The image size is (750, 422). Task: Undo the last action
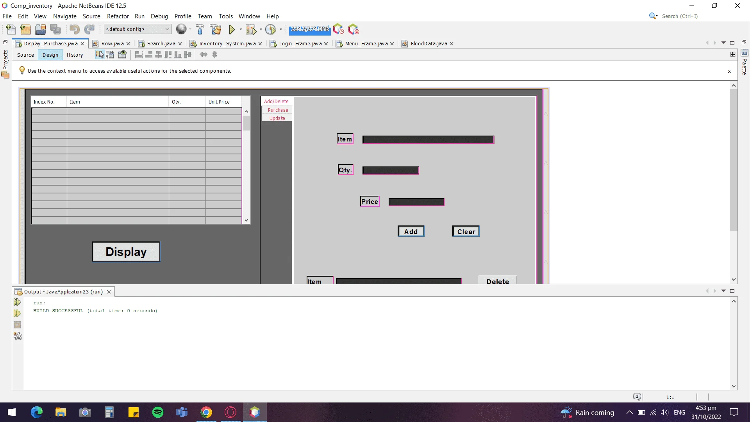pos(75,29)
